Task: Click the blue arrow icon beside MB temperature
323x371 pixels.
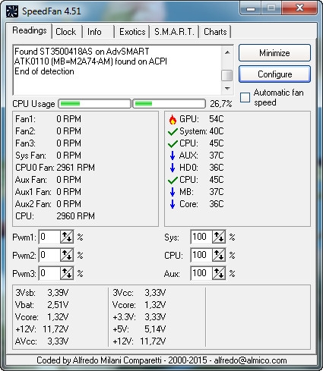Action: 173,192
